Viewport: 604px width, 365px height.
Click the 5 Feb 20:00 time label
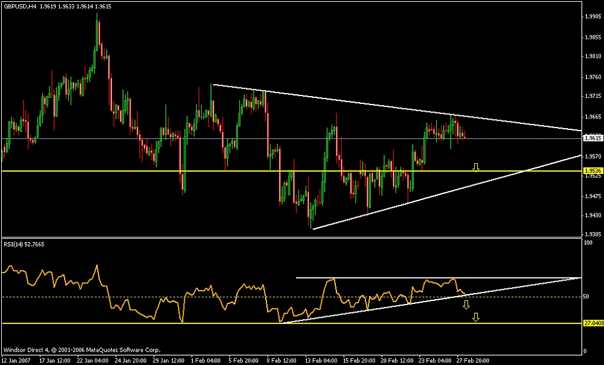[243, 361]
